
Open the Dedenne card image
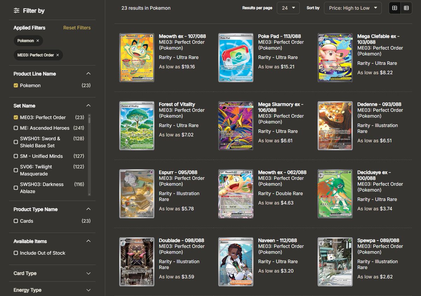[x=335, y=126]
